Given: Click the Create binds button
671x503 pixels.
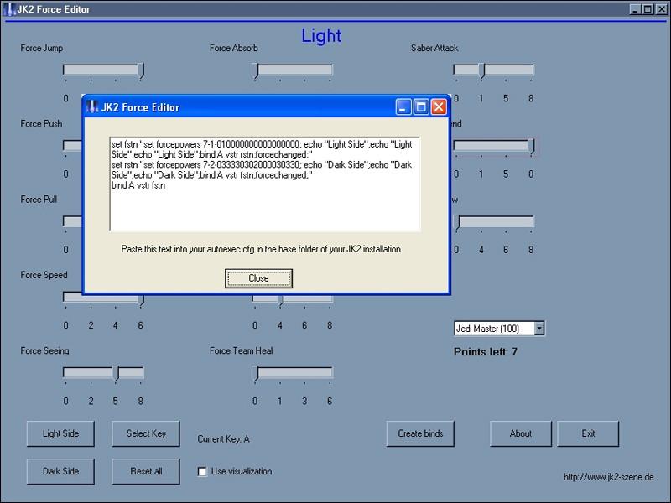Looking at the screenshot, I should [420, 433].
